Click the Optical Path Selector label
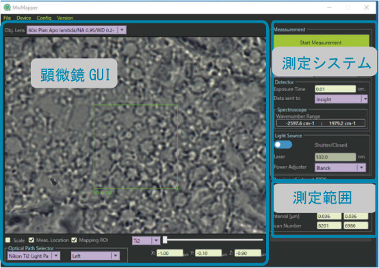 (31, 248)
